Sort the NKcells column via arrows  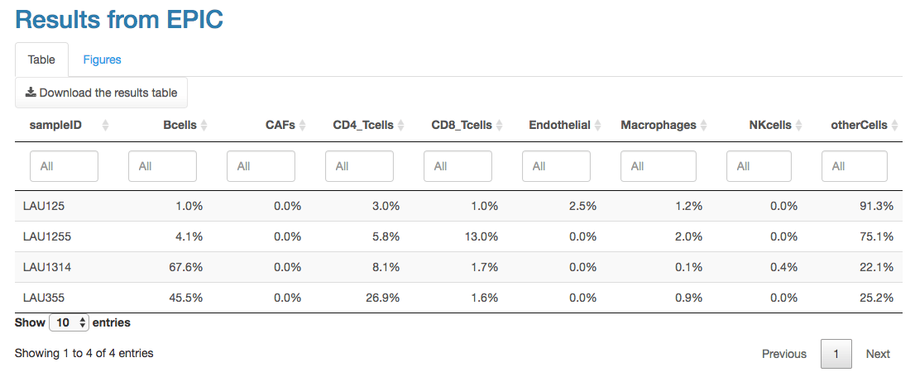tap(798, 126)
